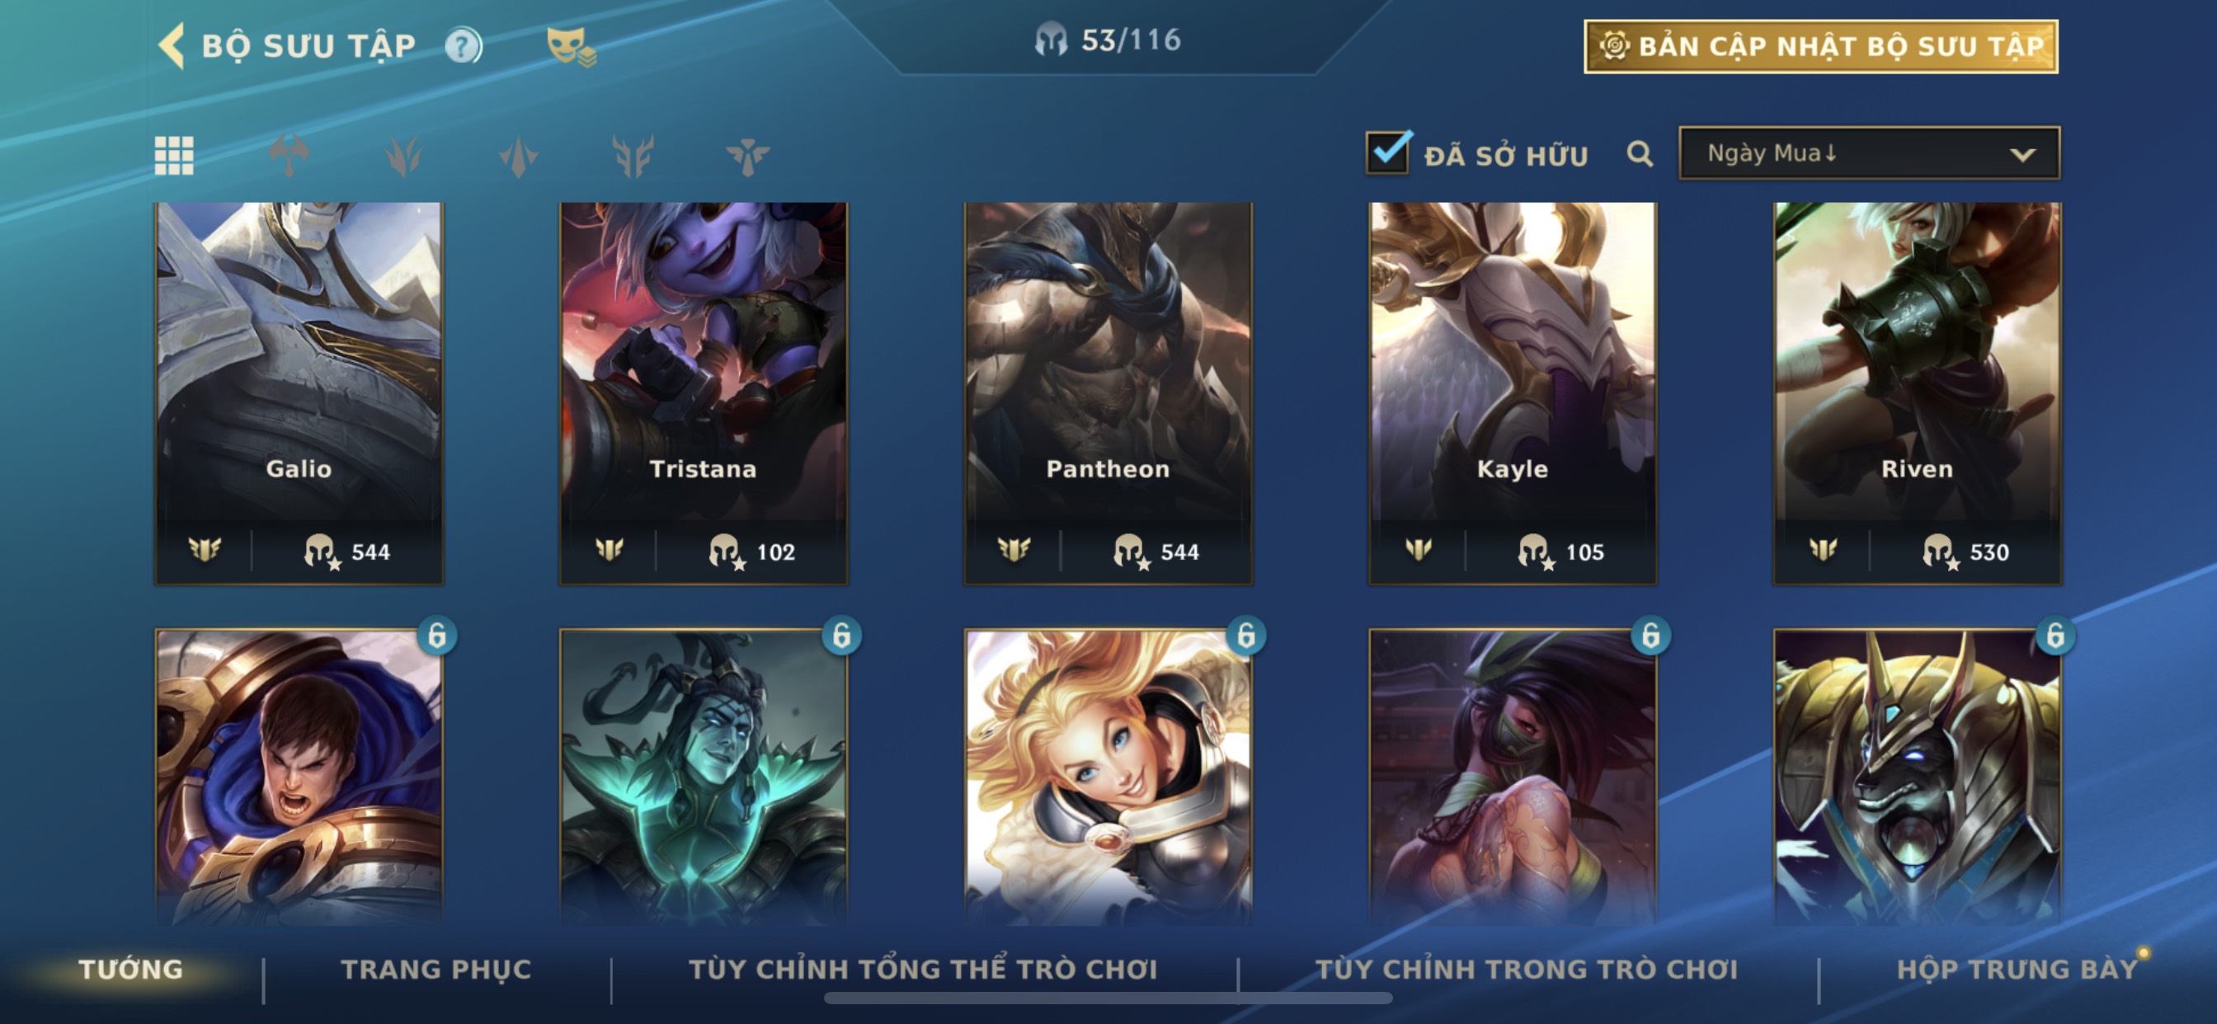Select the grid all-champions filter icon
The image size is (2217, 1024).
coord(174,156)
